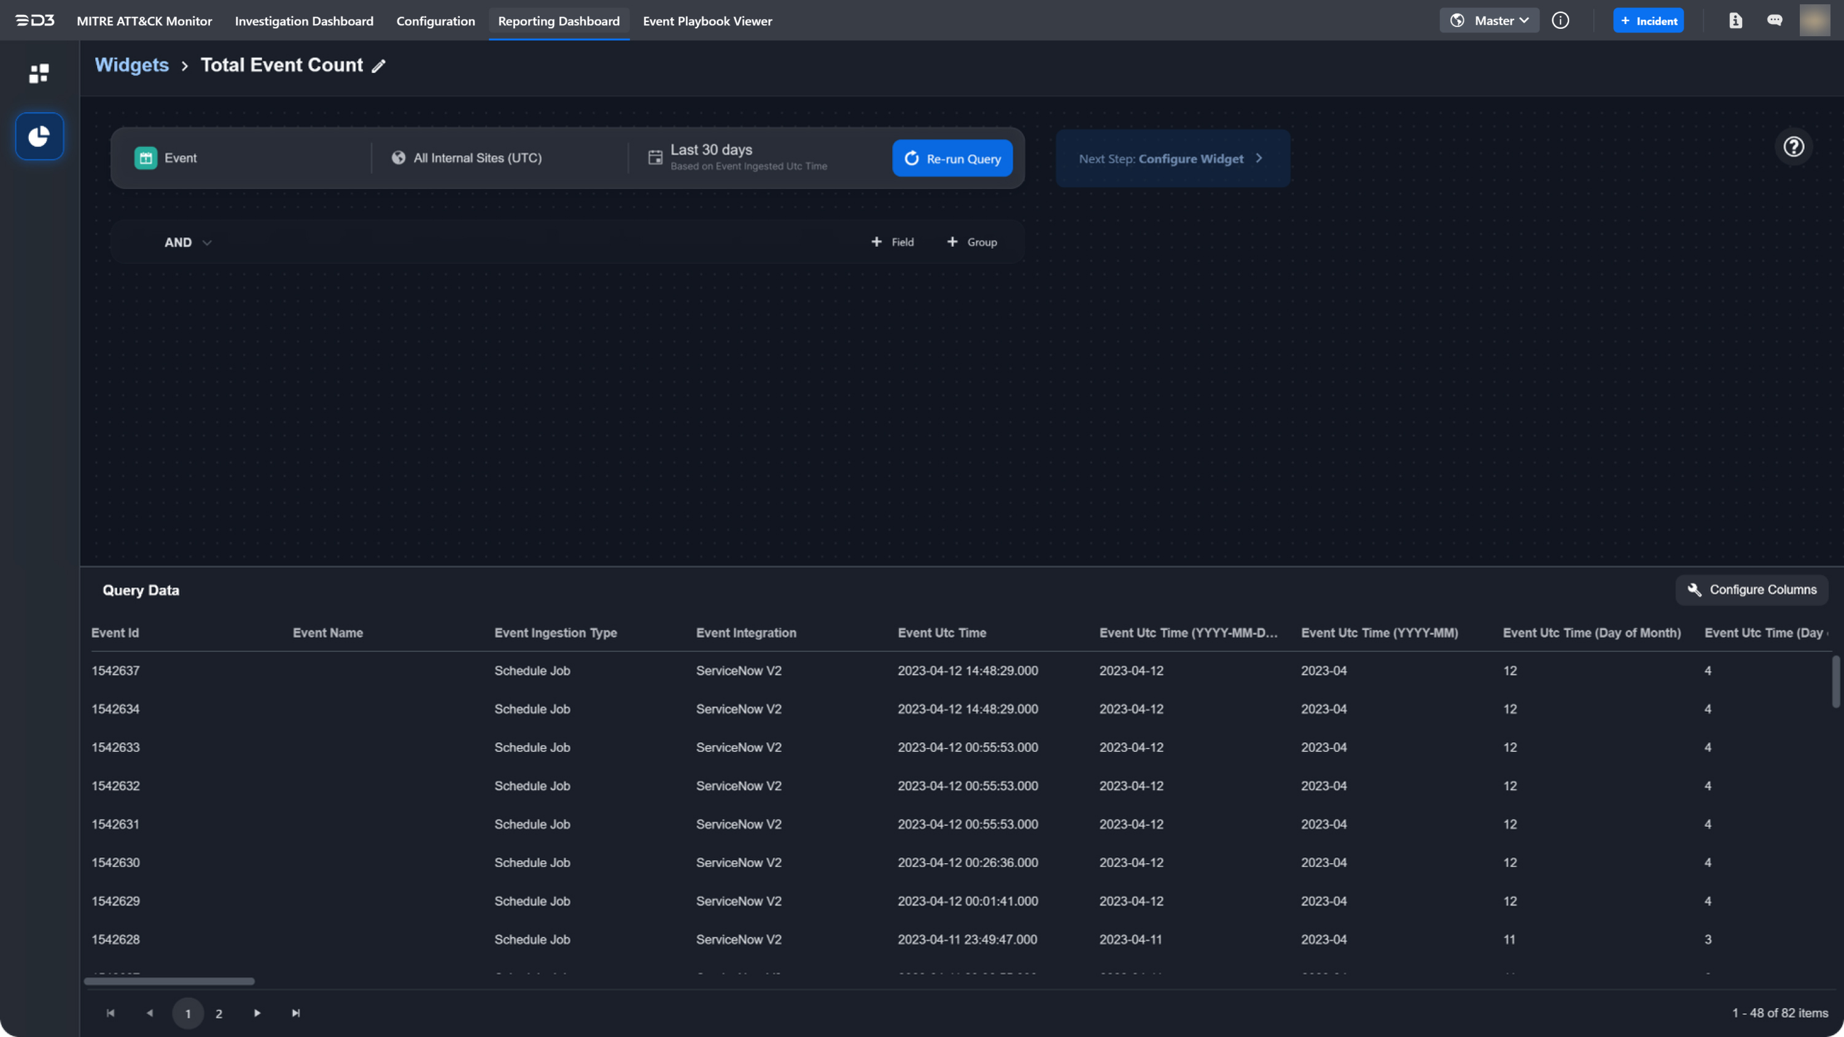Open the document icon in the top bar
The height and width of the screenshot is (1037, 1844).
pos(1735,21)
